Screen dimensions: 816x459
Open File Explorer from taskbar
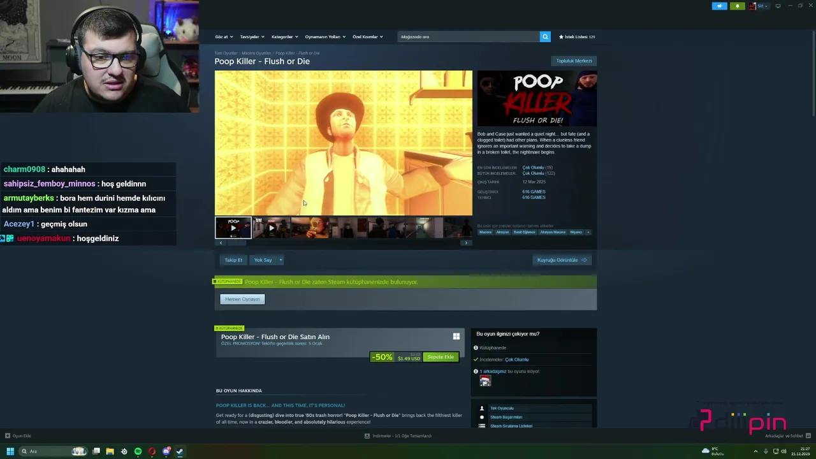[x=110, y=451]
